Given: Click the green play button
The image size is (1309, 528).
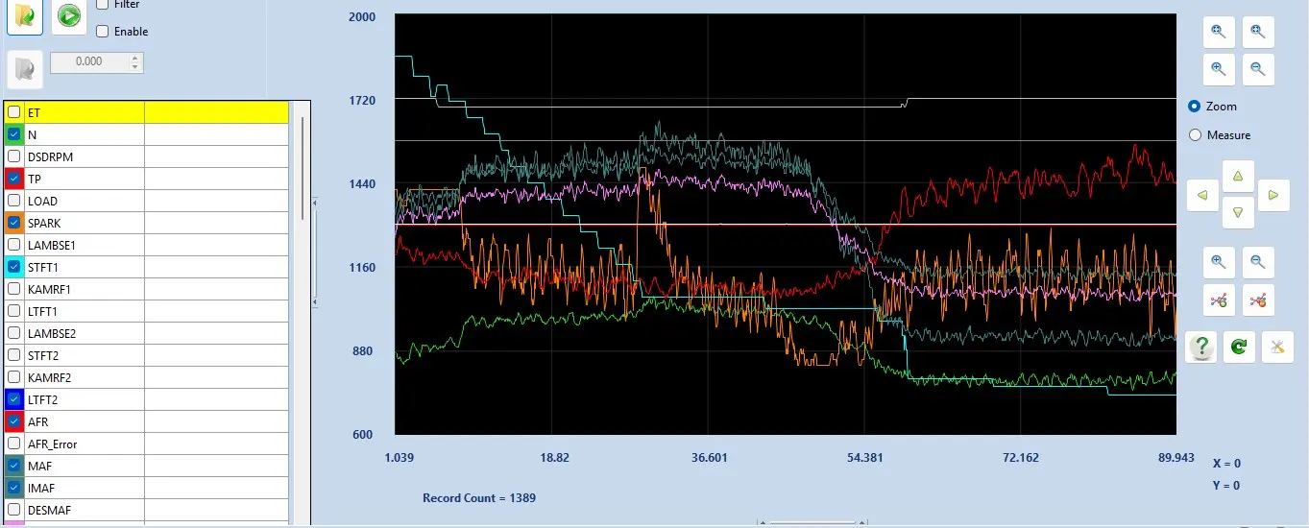Looking at the screenshot, I should click(68, 16).
